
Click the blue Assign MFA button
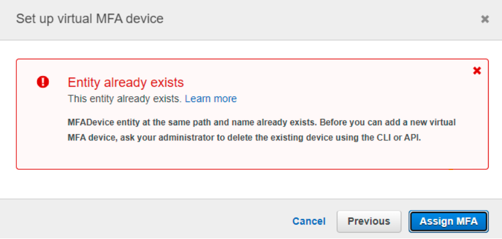click(448, 221)
